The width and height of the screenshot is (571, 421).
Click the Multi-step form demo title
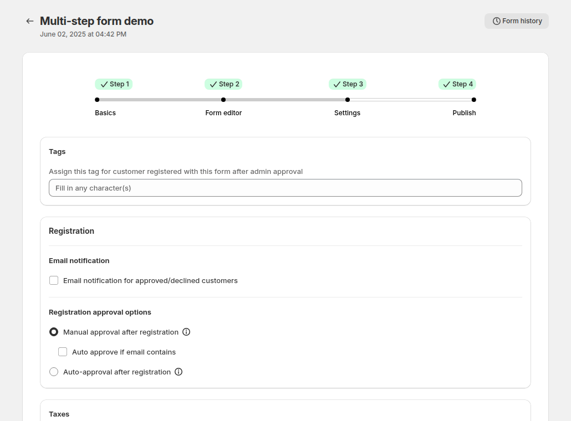click(96, 21)
